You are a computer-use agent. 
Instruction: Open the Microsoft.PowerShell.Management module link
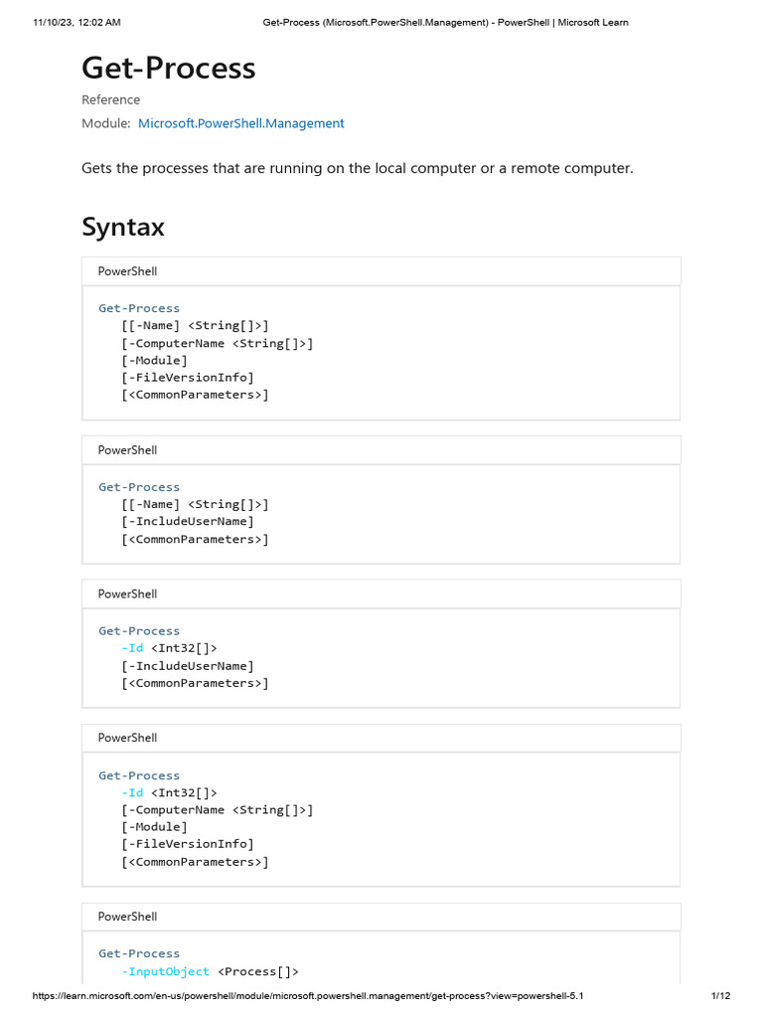240,123
